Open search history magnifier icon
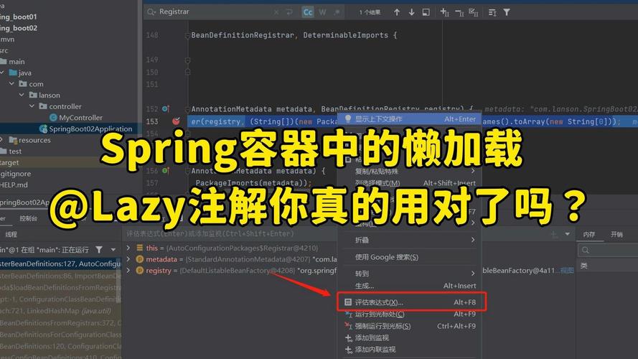The image size is (638, 359). coord(151,12)
